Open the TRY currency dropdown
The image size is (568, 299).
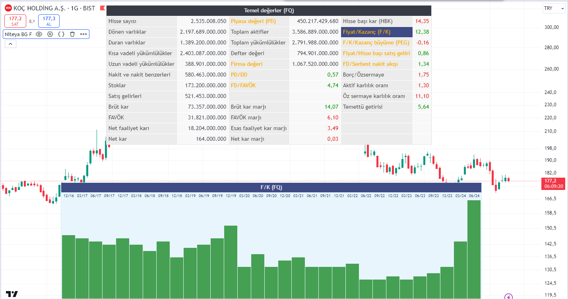(x=554, y=8)
